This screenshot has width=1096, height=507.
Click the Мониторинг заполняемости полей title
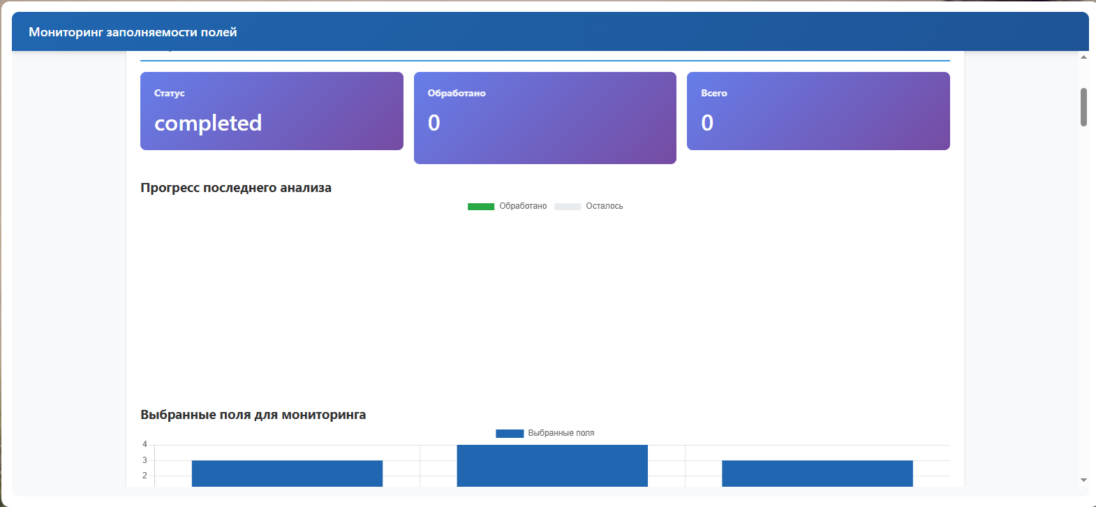click(x=133, y=32)
